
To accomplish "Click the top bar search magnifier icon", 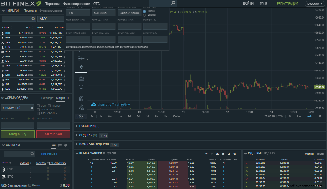I will [x=173, y=3].
